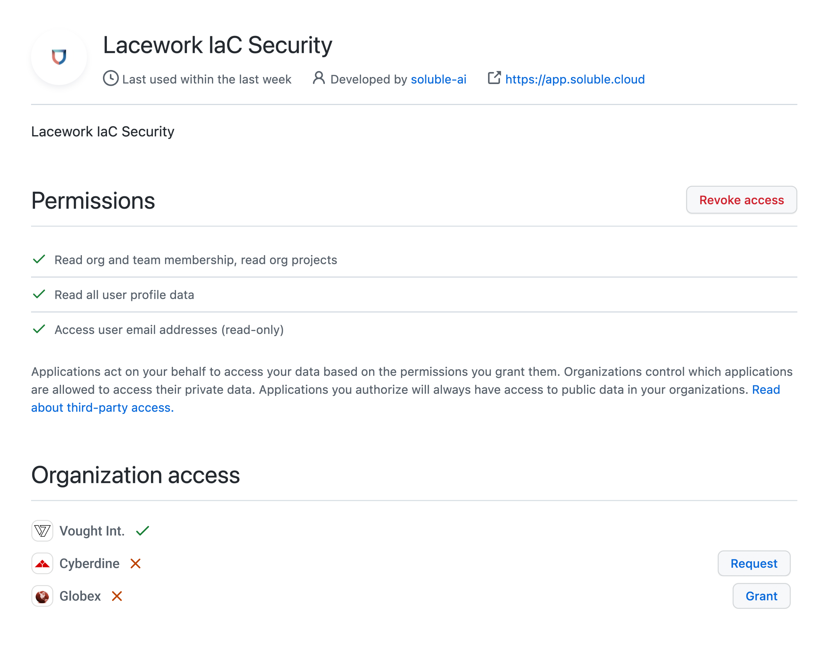Click the Lacework IaC Security shield logo

coord(59,57)
